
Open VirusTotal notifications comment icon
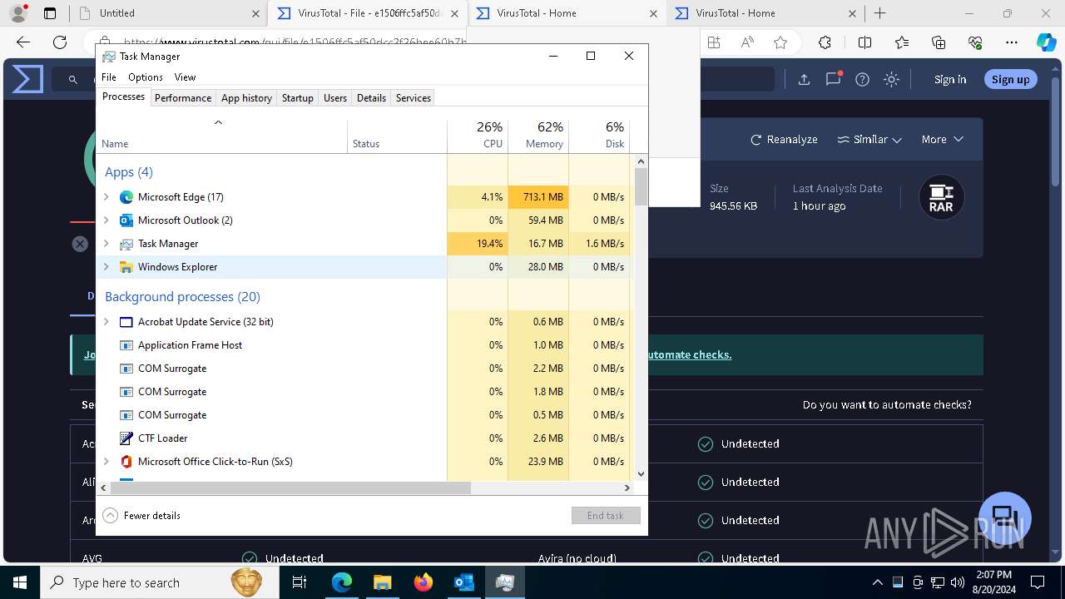click(x=833, y=79)
